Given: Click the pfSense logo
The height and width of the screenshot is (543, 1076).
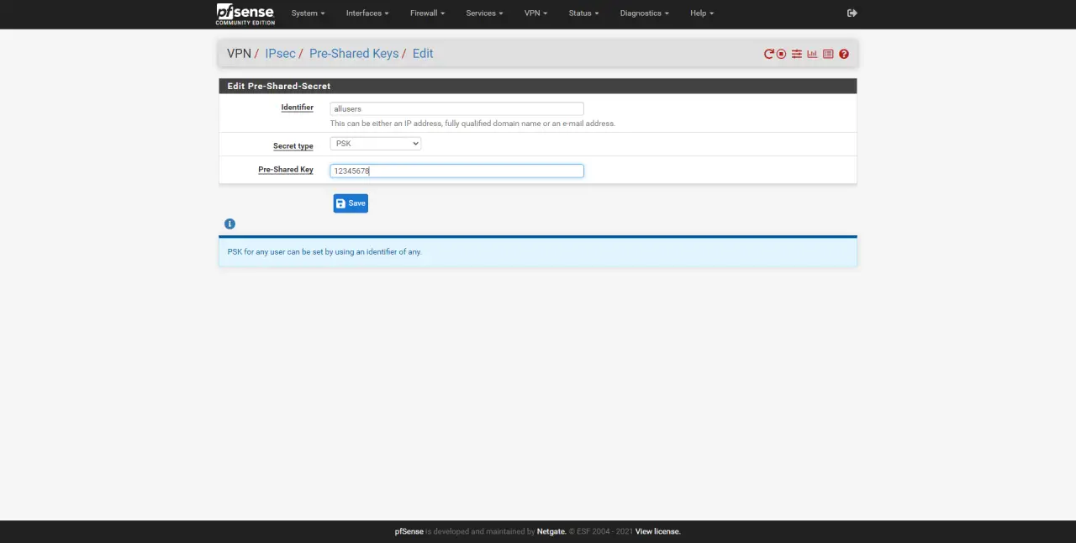Looking at the screenshot, I should click(245, 13).
